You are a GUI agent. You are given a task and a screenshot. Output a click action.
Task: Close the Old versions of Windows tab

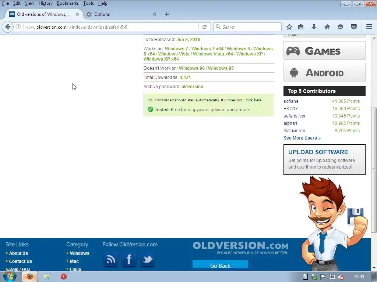pyautogui.click(x=77, y=14)
